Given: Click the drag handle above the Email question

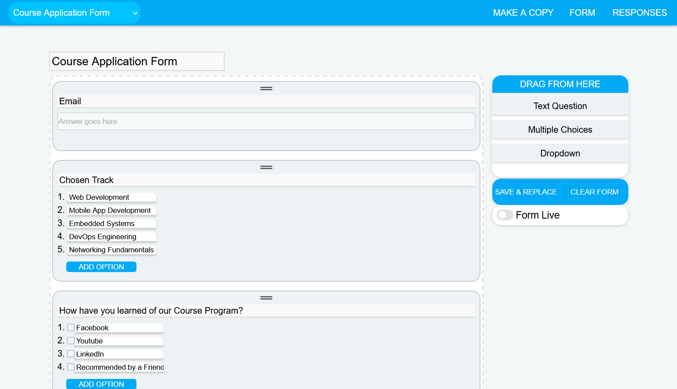Looking at the screenshot, I should tap(266, 88).
